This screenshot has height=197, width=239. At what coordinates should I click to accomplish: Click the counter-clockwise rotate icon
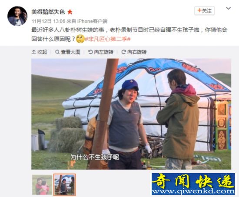pyautogui.click(x=90, y=52)
